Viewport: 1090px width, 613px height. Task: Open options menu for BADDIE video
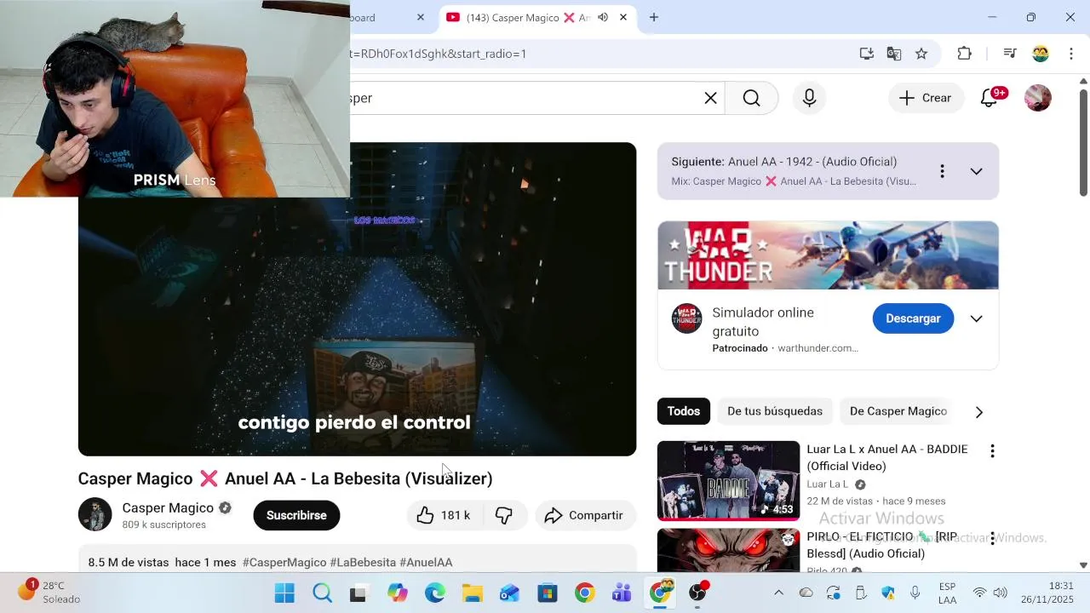pyautogui.click(x=992, y=450)
